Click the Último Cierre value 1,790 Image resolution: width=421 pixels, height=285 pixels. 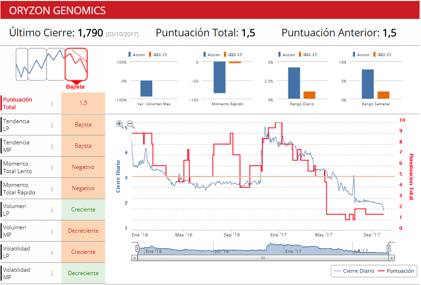pos(90,33)
